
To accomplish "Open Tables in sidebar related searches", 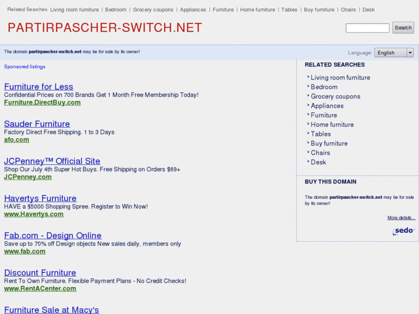I will pos(320,134).
